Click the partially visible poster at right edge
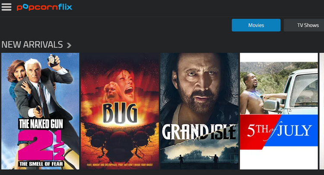 click(322, 111)
